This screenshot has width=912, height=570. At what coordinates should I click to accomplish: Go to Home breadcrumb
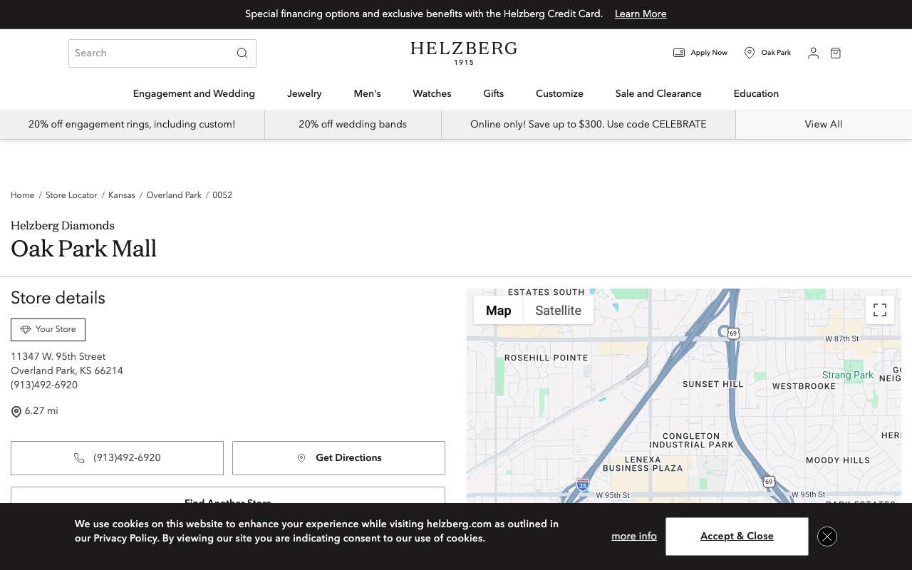click(x=22, y=195)
